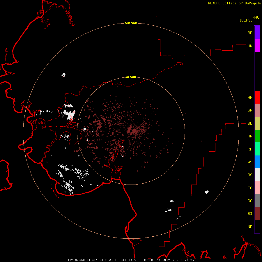The width and height of the screenshot is (262, 262).
Task: Click the RF legend label
Action: pyautogui.click(x=250, y=33)
